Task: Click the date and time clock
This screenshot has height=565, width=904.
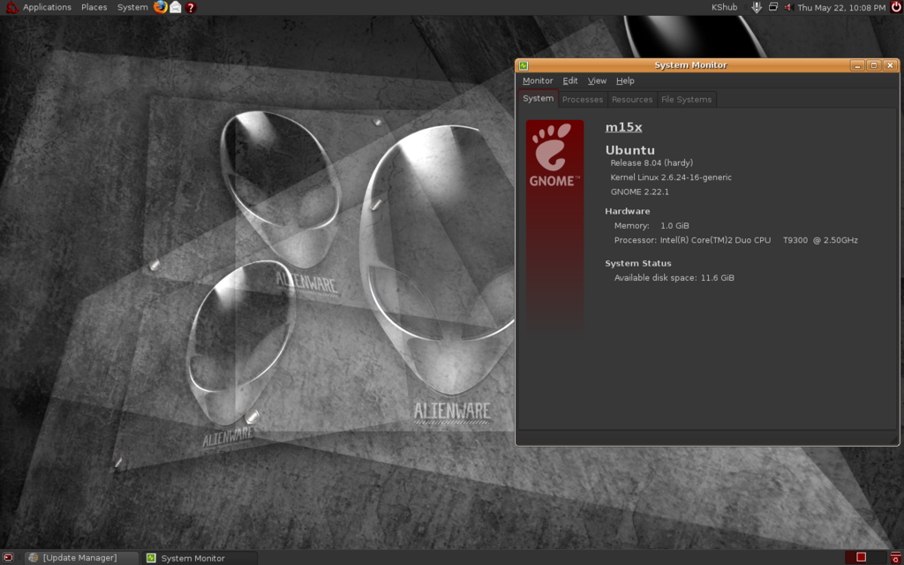Action: (x=841, y=7)
